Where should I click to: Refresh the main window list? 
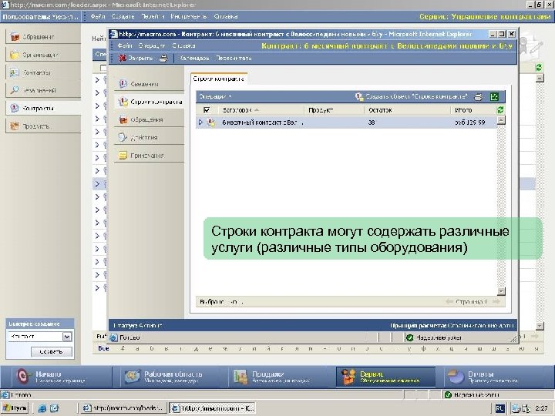[x=539, y=67]
